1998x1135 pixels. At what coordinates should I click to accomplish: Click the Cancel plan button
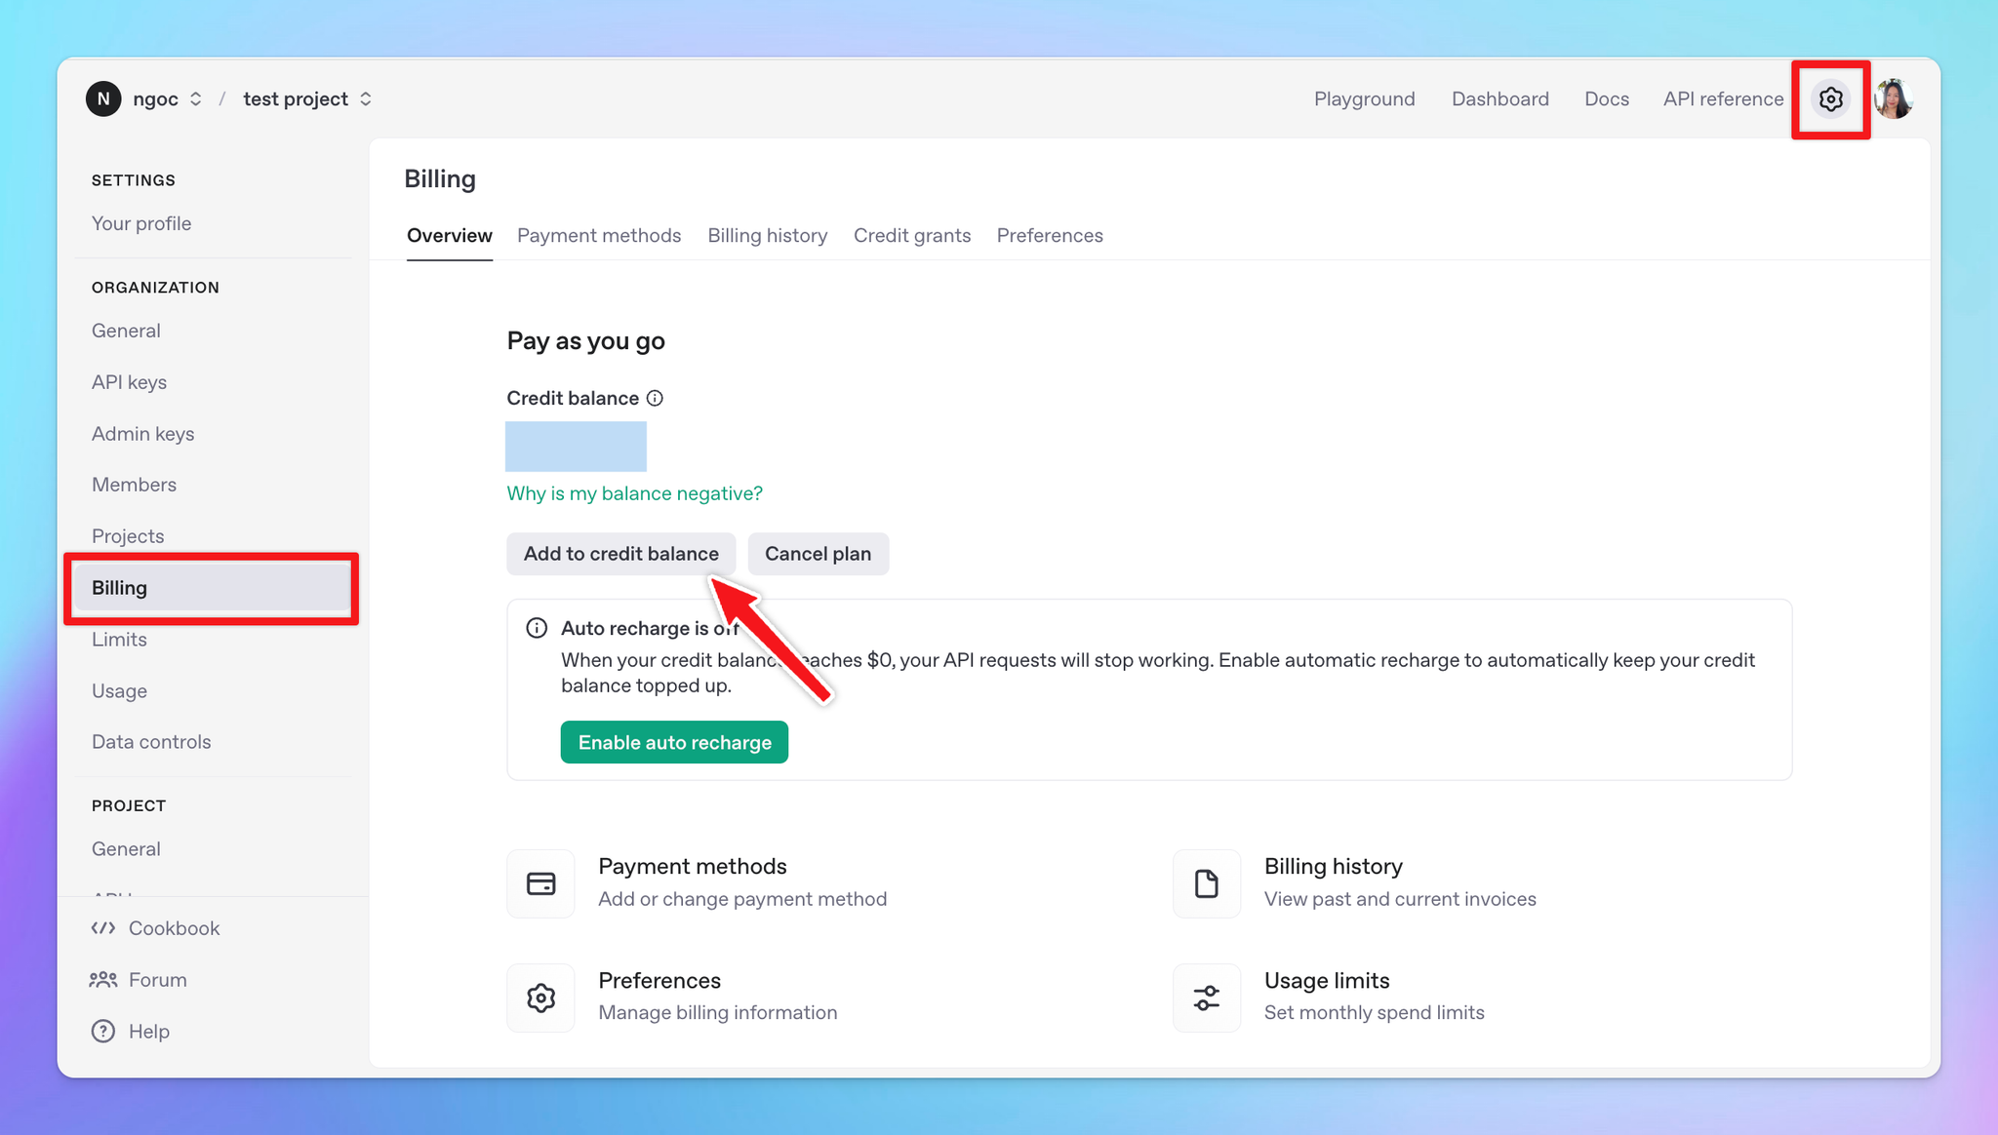click(x=818, y=554)
